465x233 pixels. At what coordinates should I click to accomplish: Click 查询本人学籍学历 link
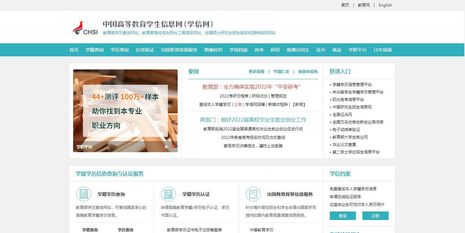(x=215, y=105)
